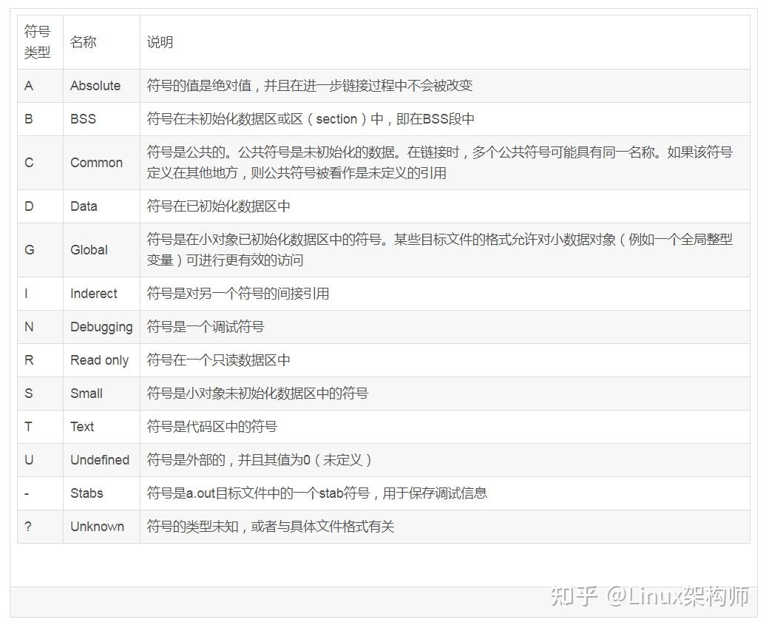Select the Common symbol row
This screenshot has height=628, width=769.
[296, 163]
